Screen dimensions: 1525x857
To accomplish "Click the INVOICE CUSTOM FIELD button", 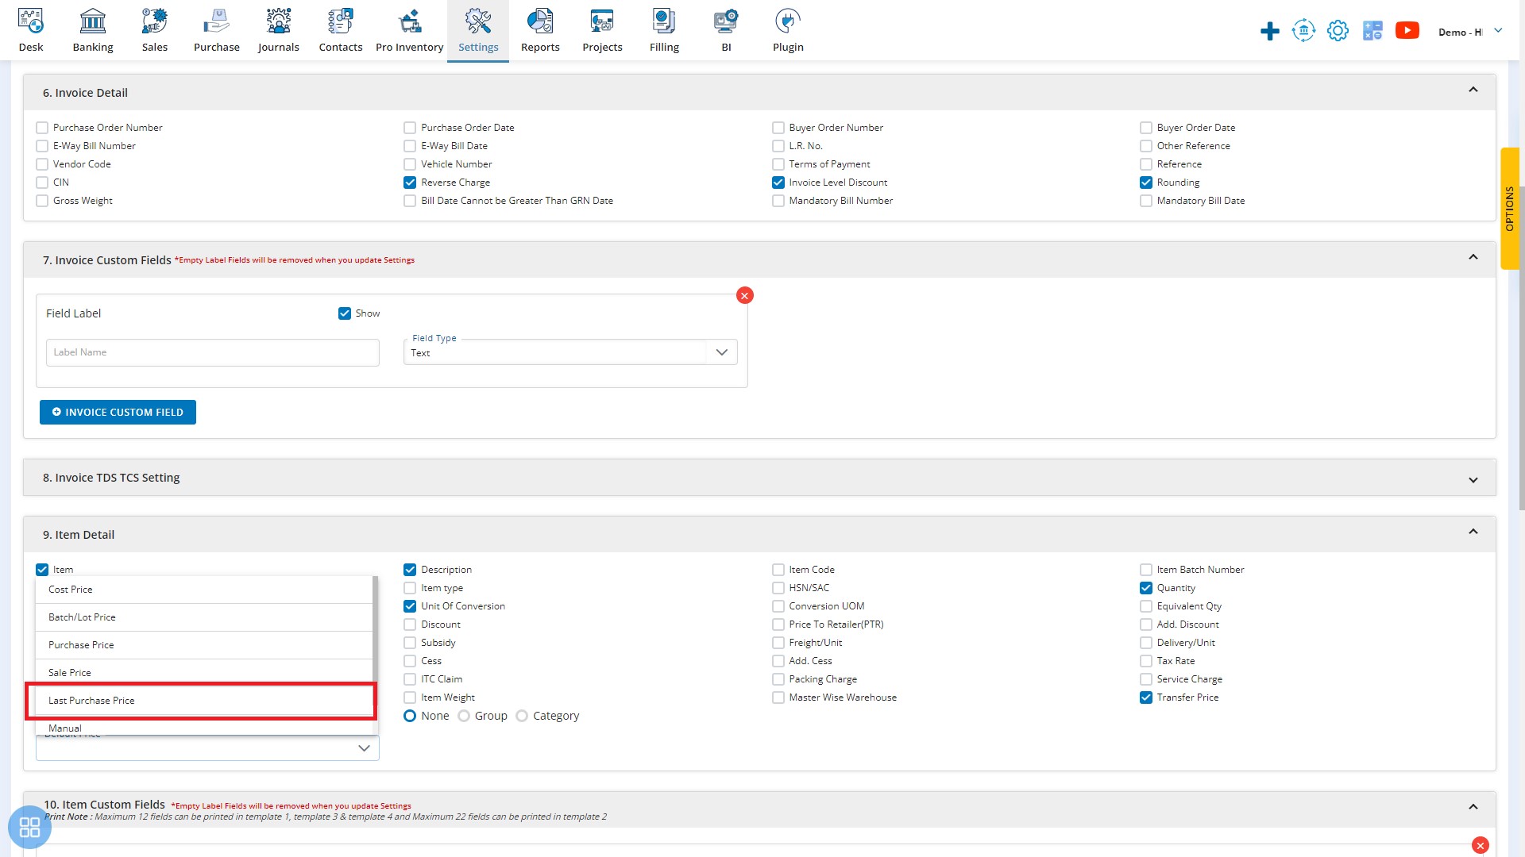I will click(118, 413).
